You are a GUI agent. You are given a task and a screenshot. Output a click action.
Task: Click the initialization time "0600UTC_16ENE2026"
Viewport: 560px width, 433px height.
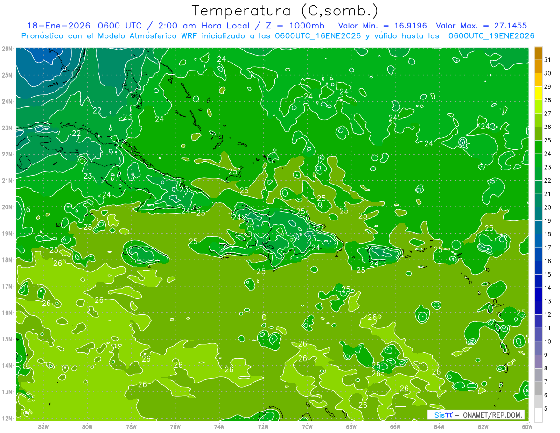coord(317,36)
